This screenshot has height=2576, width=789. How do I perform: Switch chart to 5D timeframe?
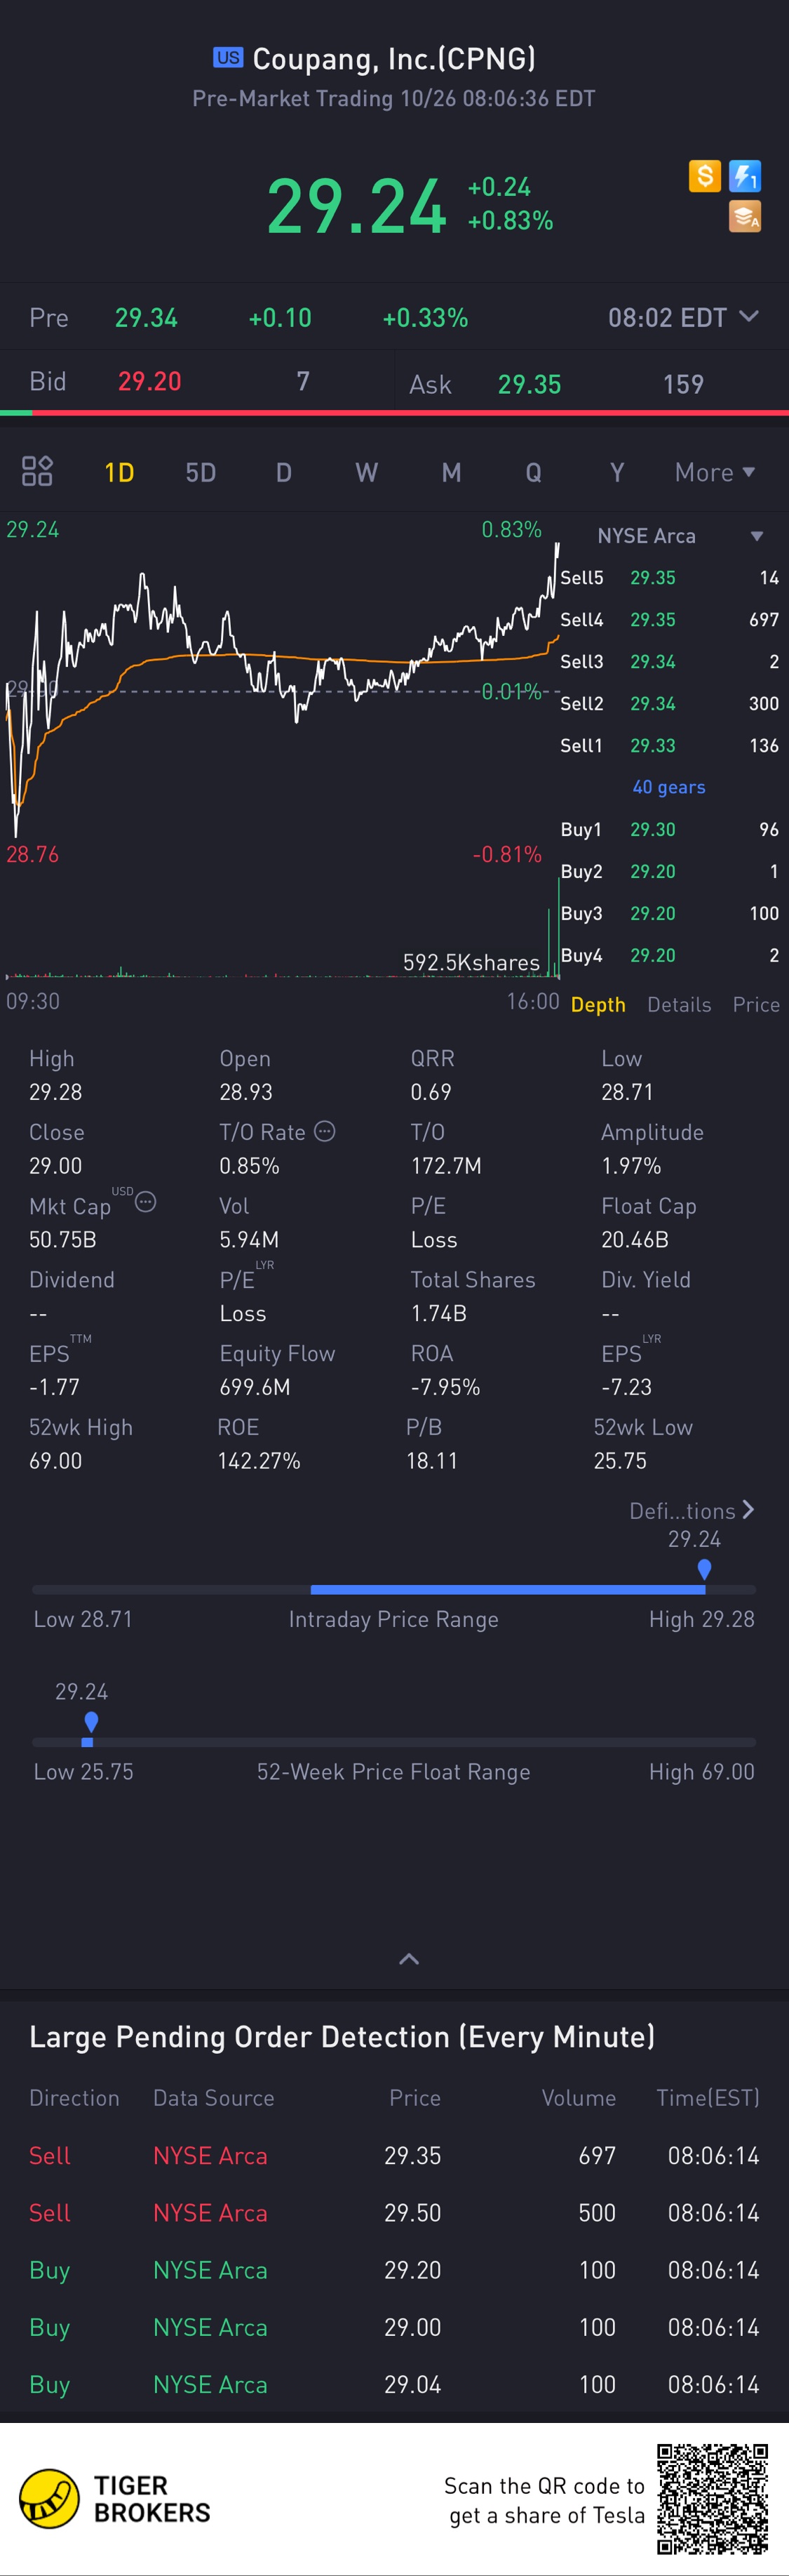click(x=201, y=472)
